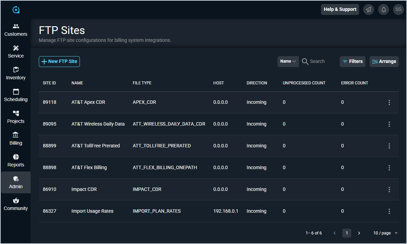The height and width of the screenshot is (244, 407).
Task: Open row actions for Import Usage Rates
Action: 389,211
